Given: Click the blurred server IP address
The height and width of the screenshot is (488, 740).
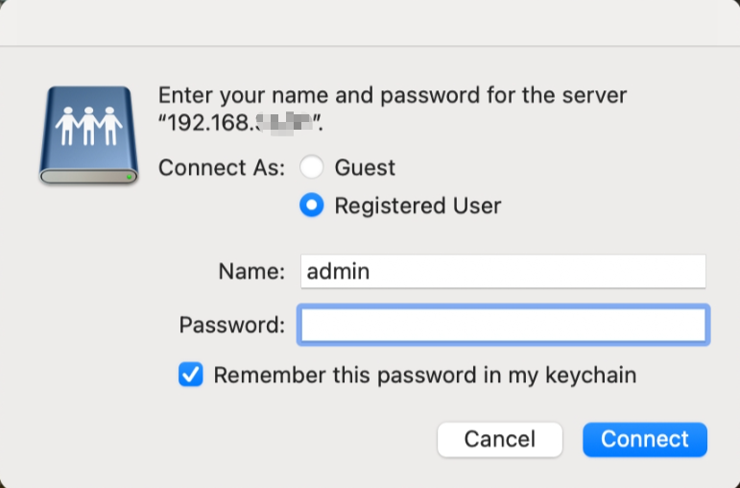Looking at the screenshot, I should pyautogui.click(x=288, y=124).
